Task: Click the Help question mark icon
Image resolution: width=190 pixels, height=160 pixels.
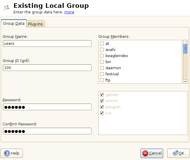Action: 7,153
